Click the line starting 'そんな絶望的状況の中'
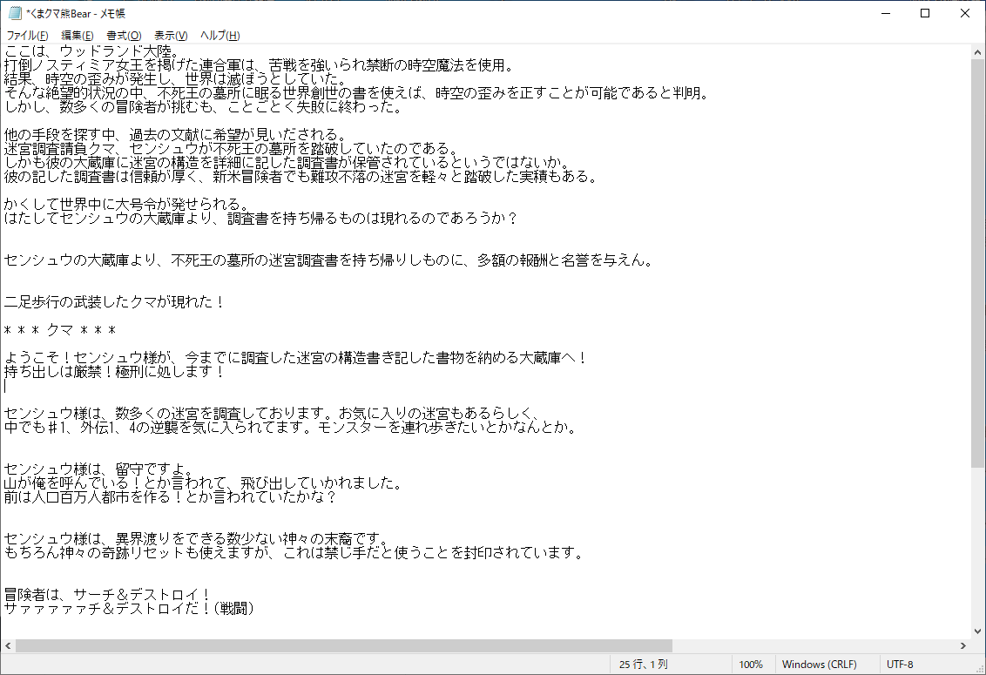Image resolution: width=986 pixels, height=675 pixels. coord(358,92)
